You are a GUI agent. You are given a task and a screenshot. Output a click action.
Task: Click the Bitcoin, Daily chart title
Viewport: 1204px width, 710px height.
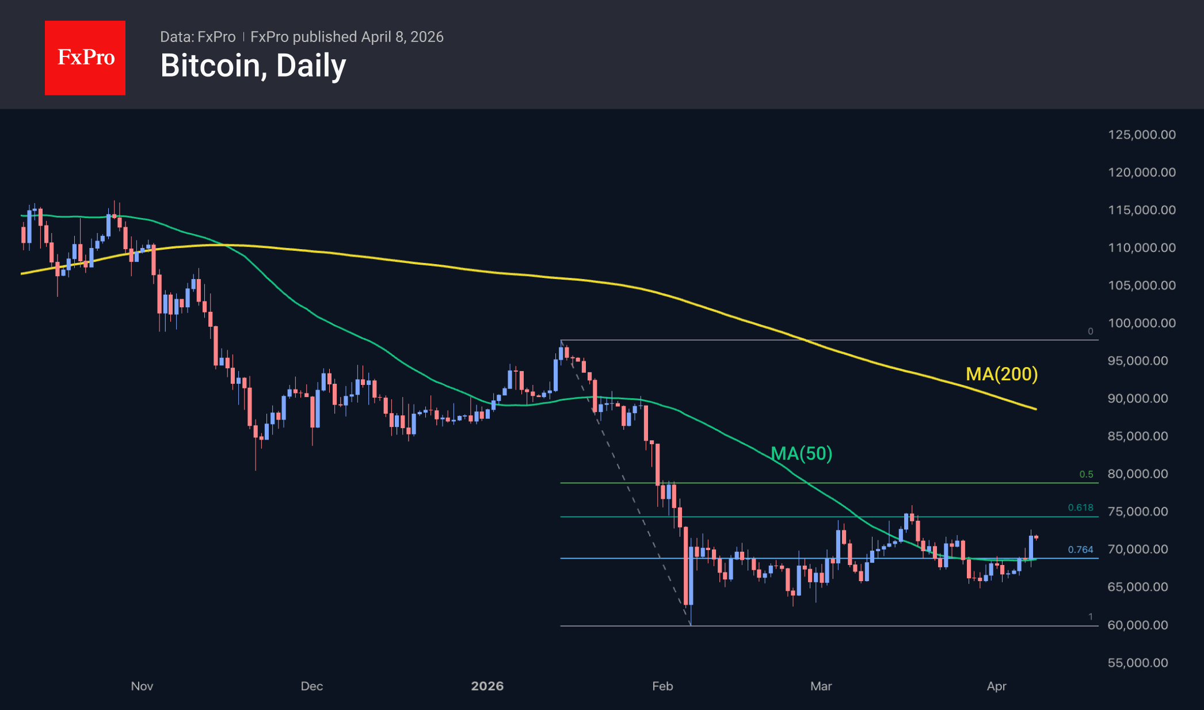coord(253,66)
